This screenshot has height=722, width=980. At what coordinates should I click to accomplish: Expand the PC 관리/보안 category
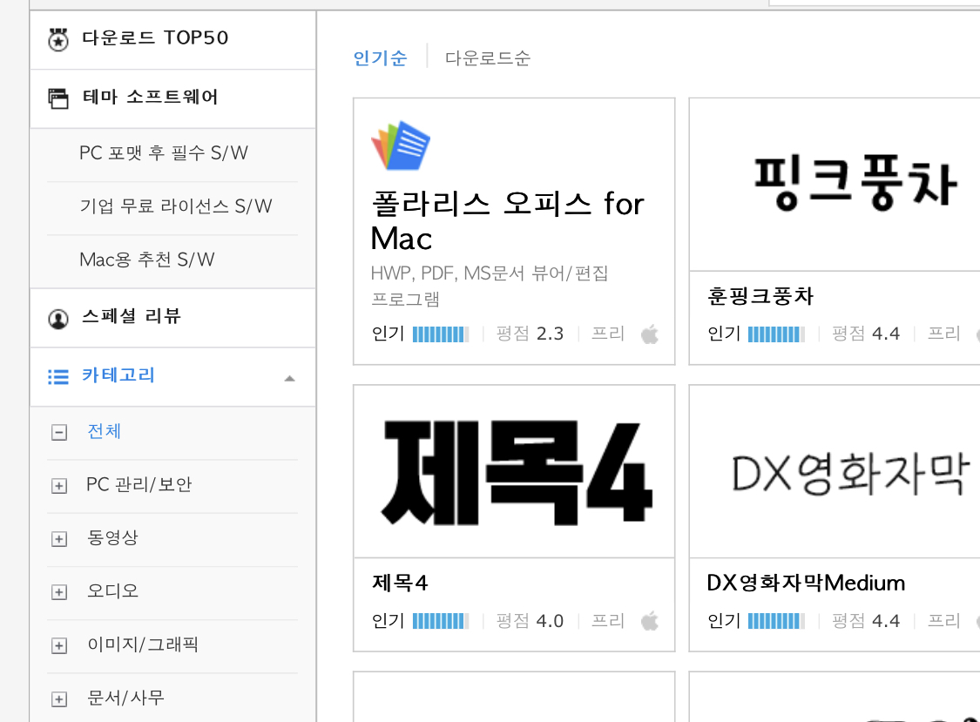point(59,486)
